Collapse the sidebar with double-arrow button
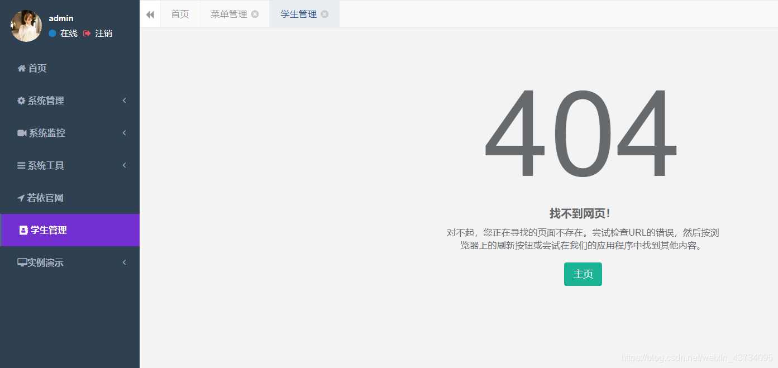Viewport: 778px width, 368px height. (150, 14)
